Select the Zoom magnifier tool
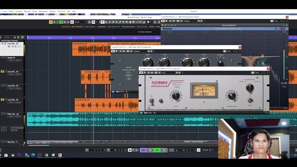Screen dimensions: 297x167 [127, 22]
